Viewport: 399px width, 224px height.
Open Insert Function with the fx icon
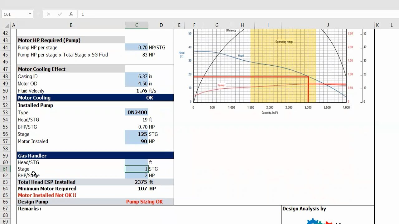click(x=71, y=14)
